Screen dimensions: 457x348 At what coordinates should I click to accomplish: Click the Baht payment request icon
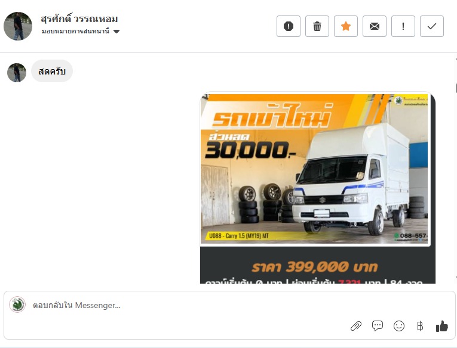420,326
